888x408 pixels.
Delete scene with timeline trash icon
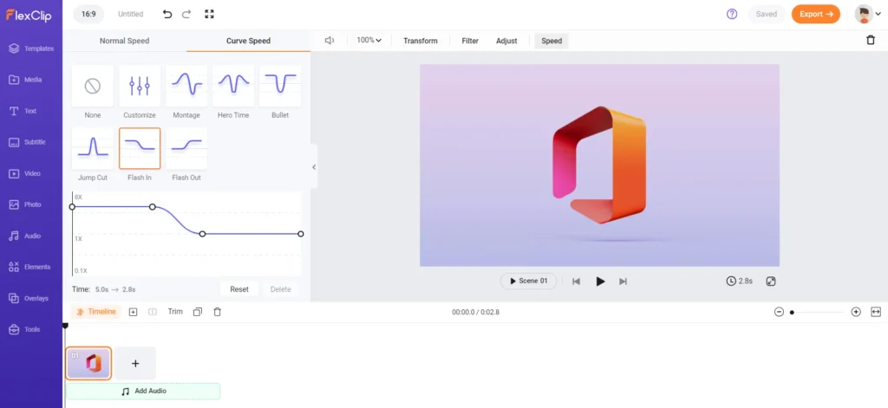click(217, 312)
